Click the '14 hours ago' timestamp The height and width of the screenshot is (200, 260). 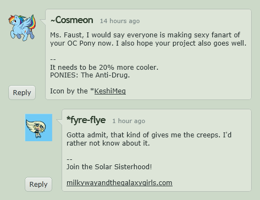click(x=120, y=21)
